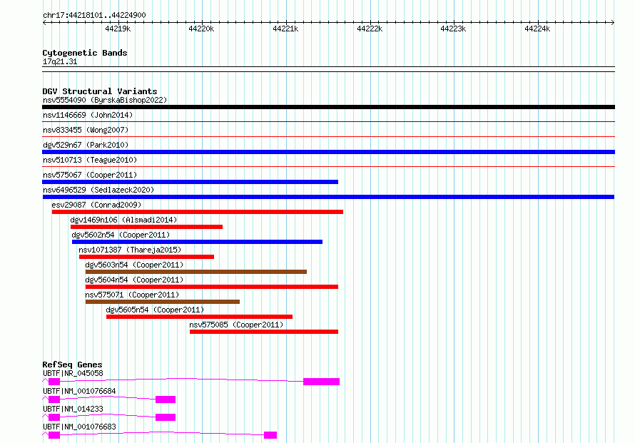Click the 44221k ruler tick label
Image resolution: width=635 pixels, height=443 pixels.
(x=285, y=29)
